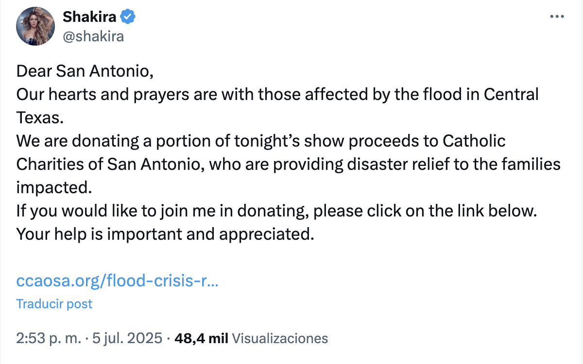Click the "Dear San Antonio," greeting line

[85, 71]
